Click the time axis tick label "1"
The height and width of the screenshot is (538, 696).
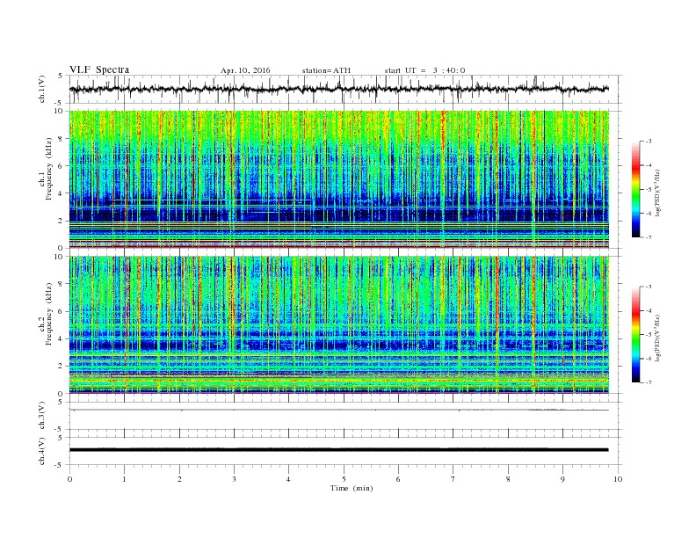click(125, 479)
